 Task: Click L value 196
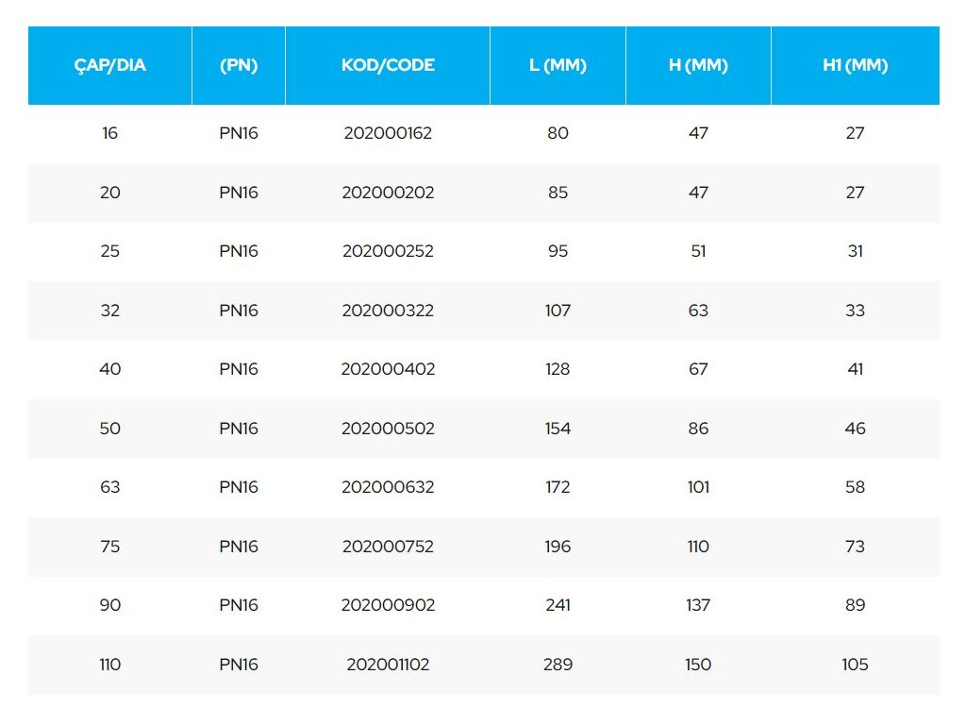coord(558,547)
